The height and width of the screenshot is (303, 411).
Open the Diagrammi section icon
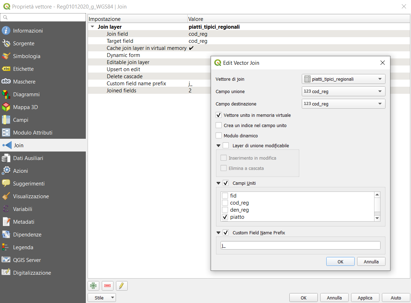pyautogui.click(x=6, y=95)
